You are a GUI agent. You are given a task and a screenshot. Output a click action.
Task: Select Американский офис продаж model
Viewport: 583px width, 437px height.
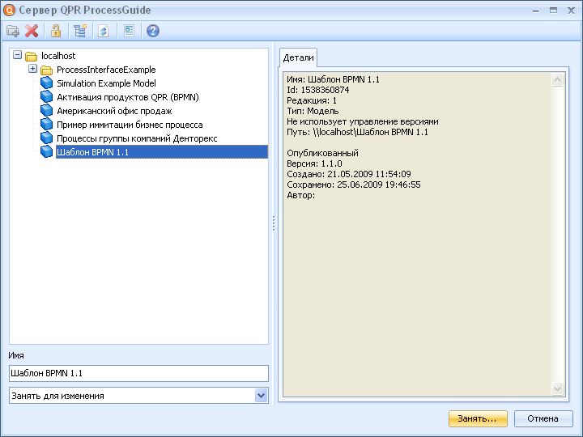114,111
